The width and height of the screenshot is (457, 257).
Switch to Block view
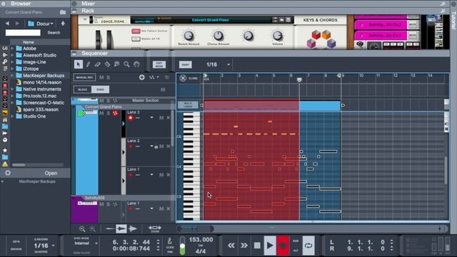point(83,89)
